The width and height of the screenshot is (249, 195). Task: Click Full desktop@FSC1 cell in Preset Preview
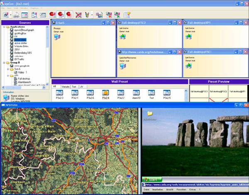[199, 91]
